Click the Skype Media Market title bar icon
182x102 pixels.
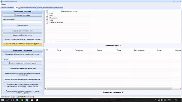tap(1, 1)
